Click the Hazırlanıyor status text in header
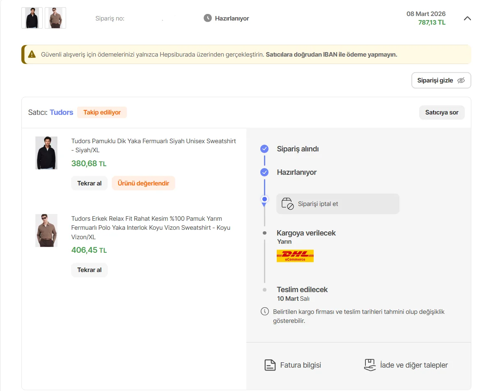This screenshot has width=482, height=391. pos(232,18)
